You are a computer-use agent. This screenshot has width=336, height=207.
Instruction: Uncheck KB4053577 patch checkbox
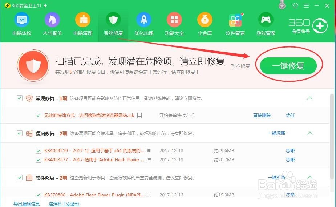coord(39,160)
